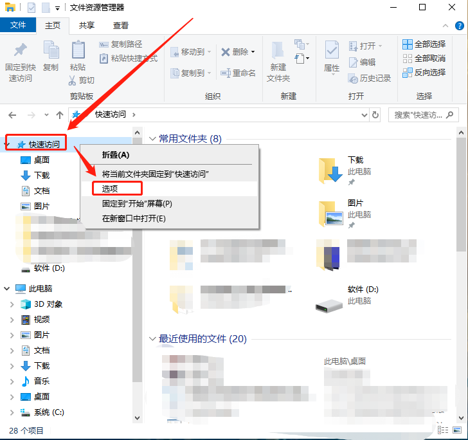The height and width of the screenshot is (440, 468).
Task: Collapse Frequent folders (常用文件夹) group
Action: 152,138
